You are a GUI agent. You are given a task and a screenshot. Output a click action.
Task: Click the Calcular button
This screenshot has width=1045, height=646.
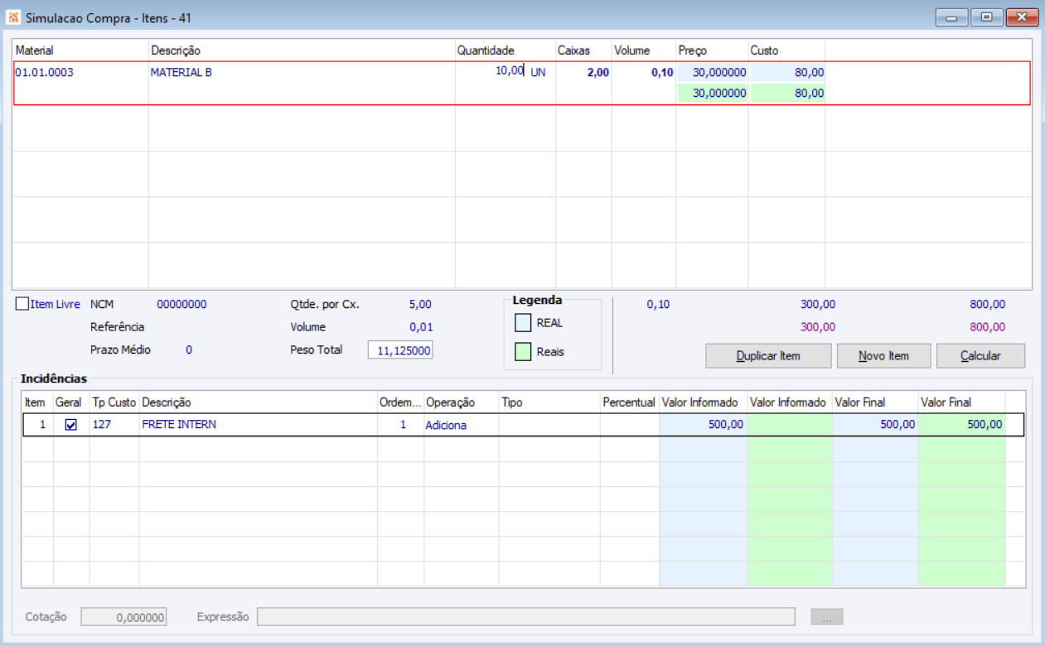tap(980, 356)
